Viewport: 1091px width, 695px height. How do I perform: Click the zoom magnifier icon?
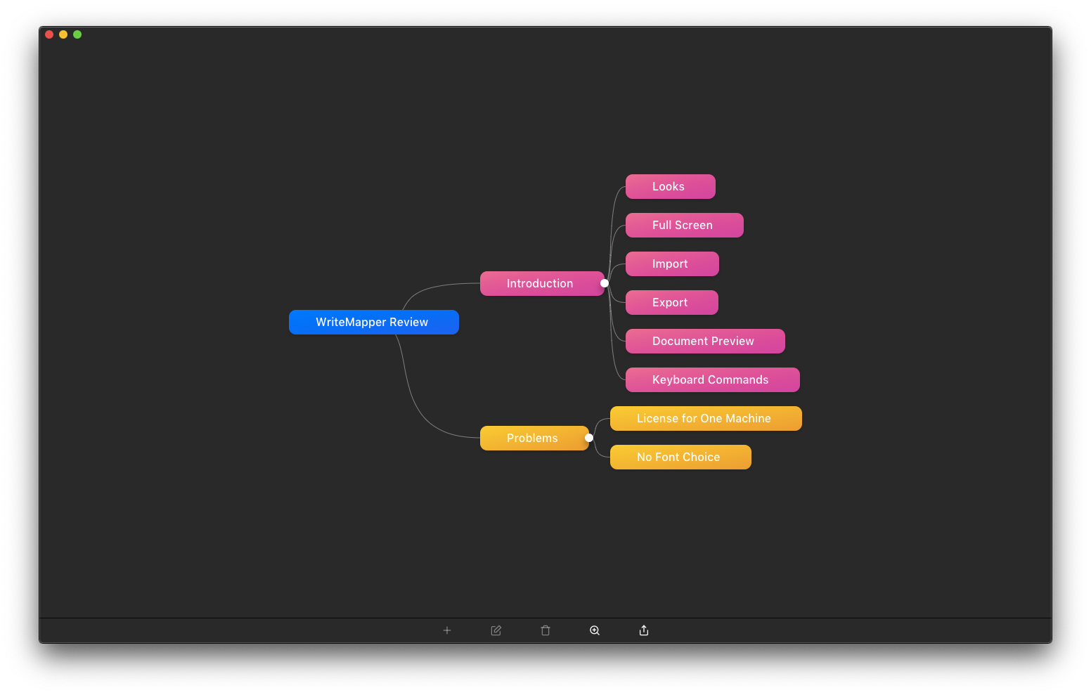point(595,630)
